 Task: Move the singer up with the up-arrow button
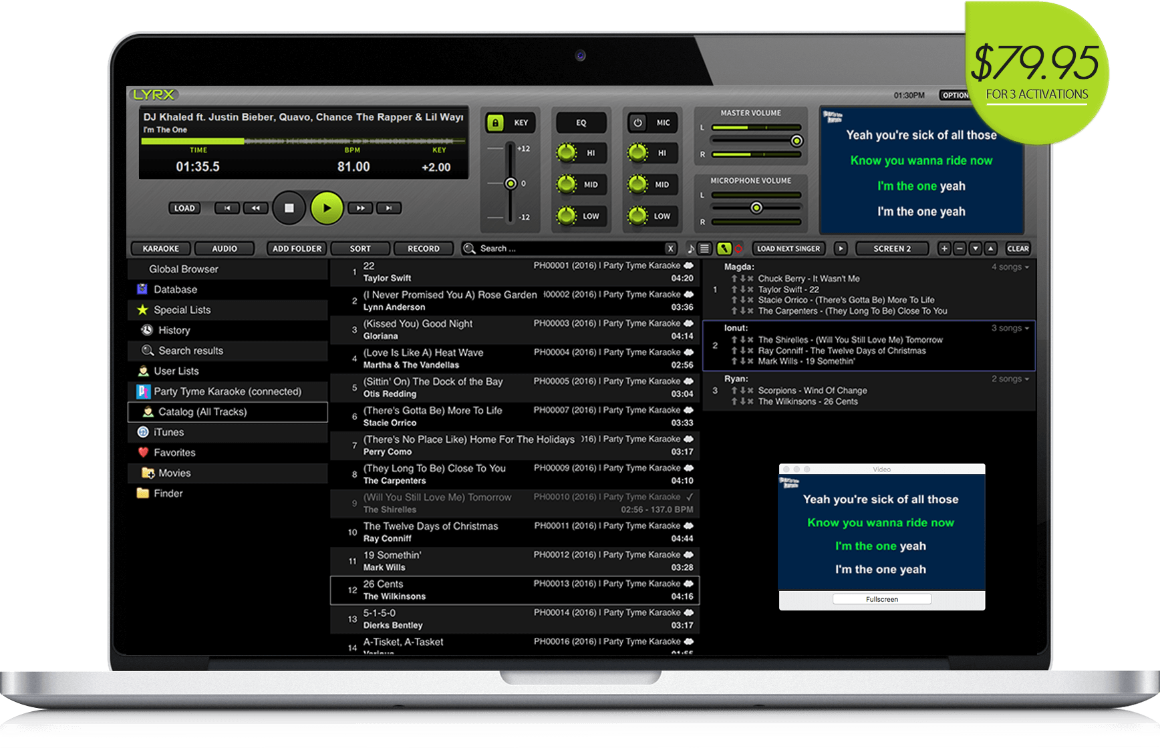[x=991, y=248]
